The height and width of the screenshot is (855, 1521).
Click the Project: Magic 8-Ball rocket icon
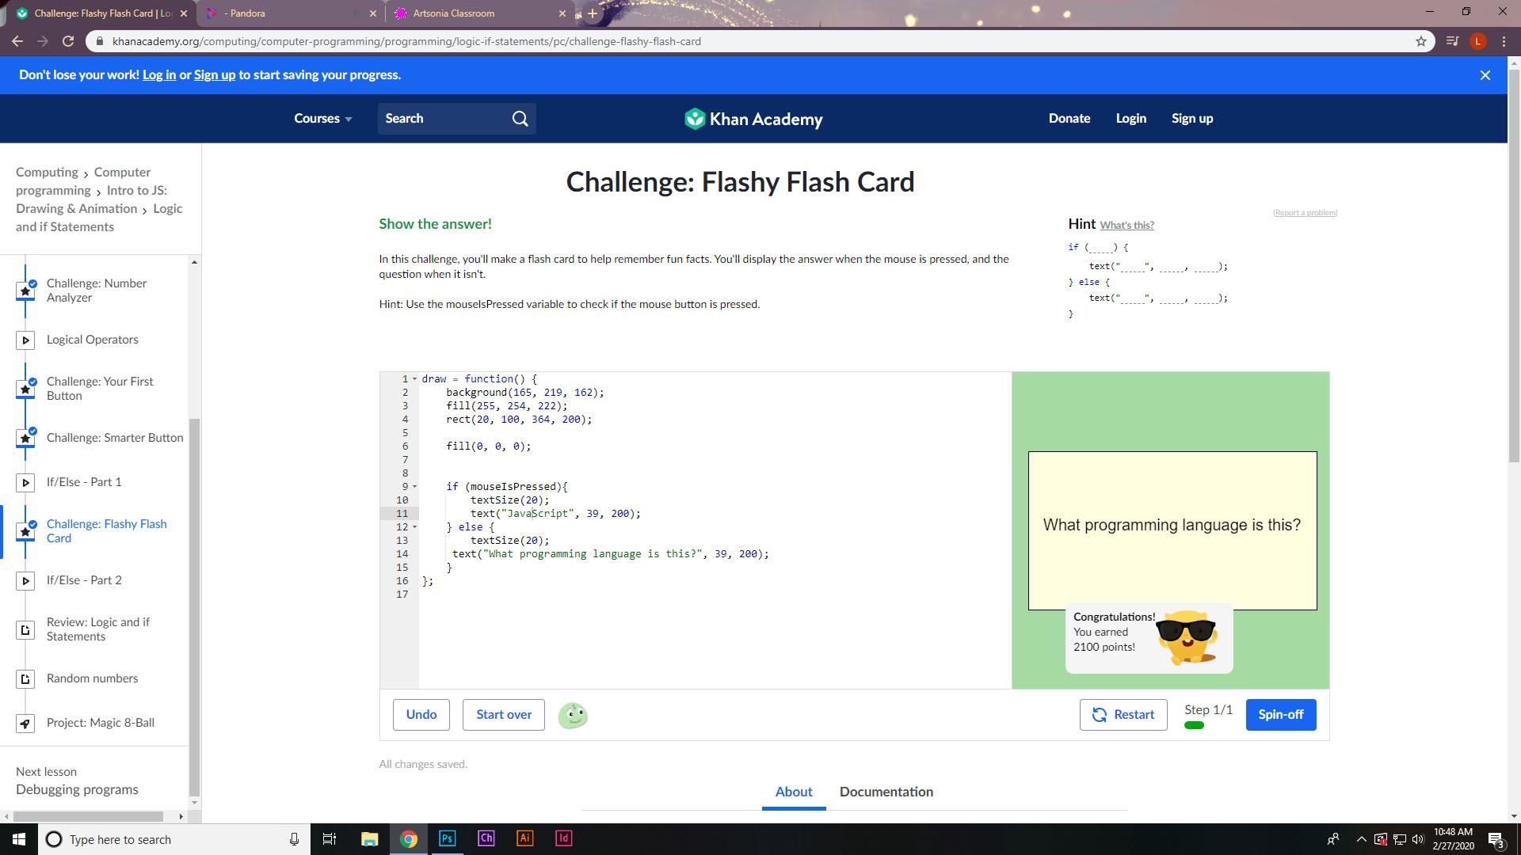click(25, 724)
